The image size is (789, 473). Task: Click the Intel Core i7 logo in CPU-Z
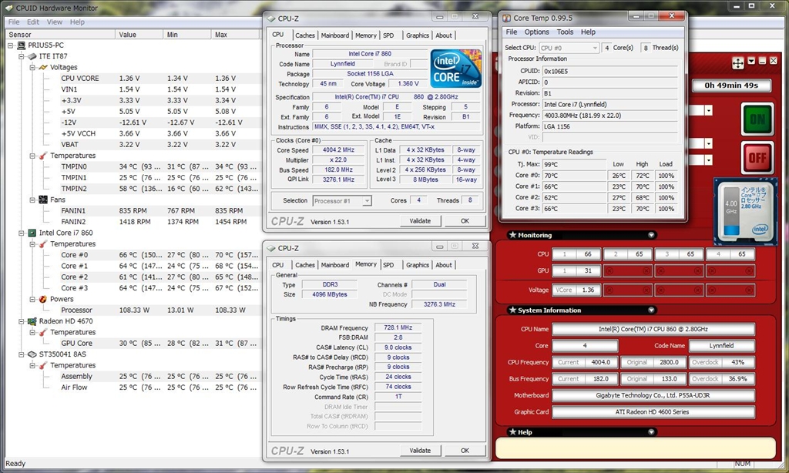coord(456,69)
